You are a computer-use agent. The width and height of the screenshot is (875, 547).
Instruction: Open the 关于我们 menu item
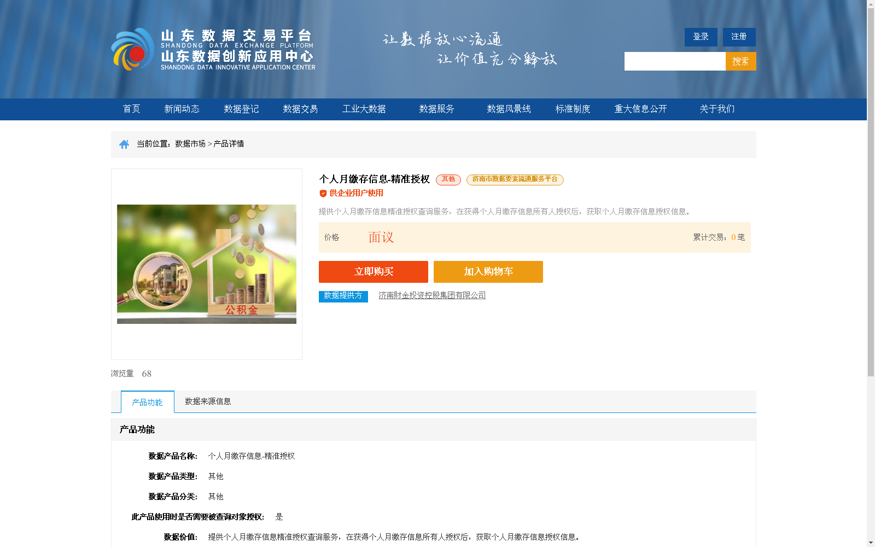tap(717, 109)
